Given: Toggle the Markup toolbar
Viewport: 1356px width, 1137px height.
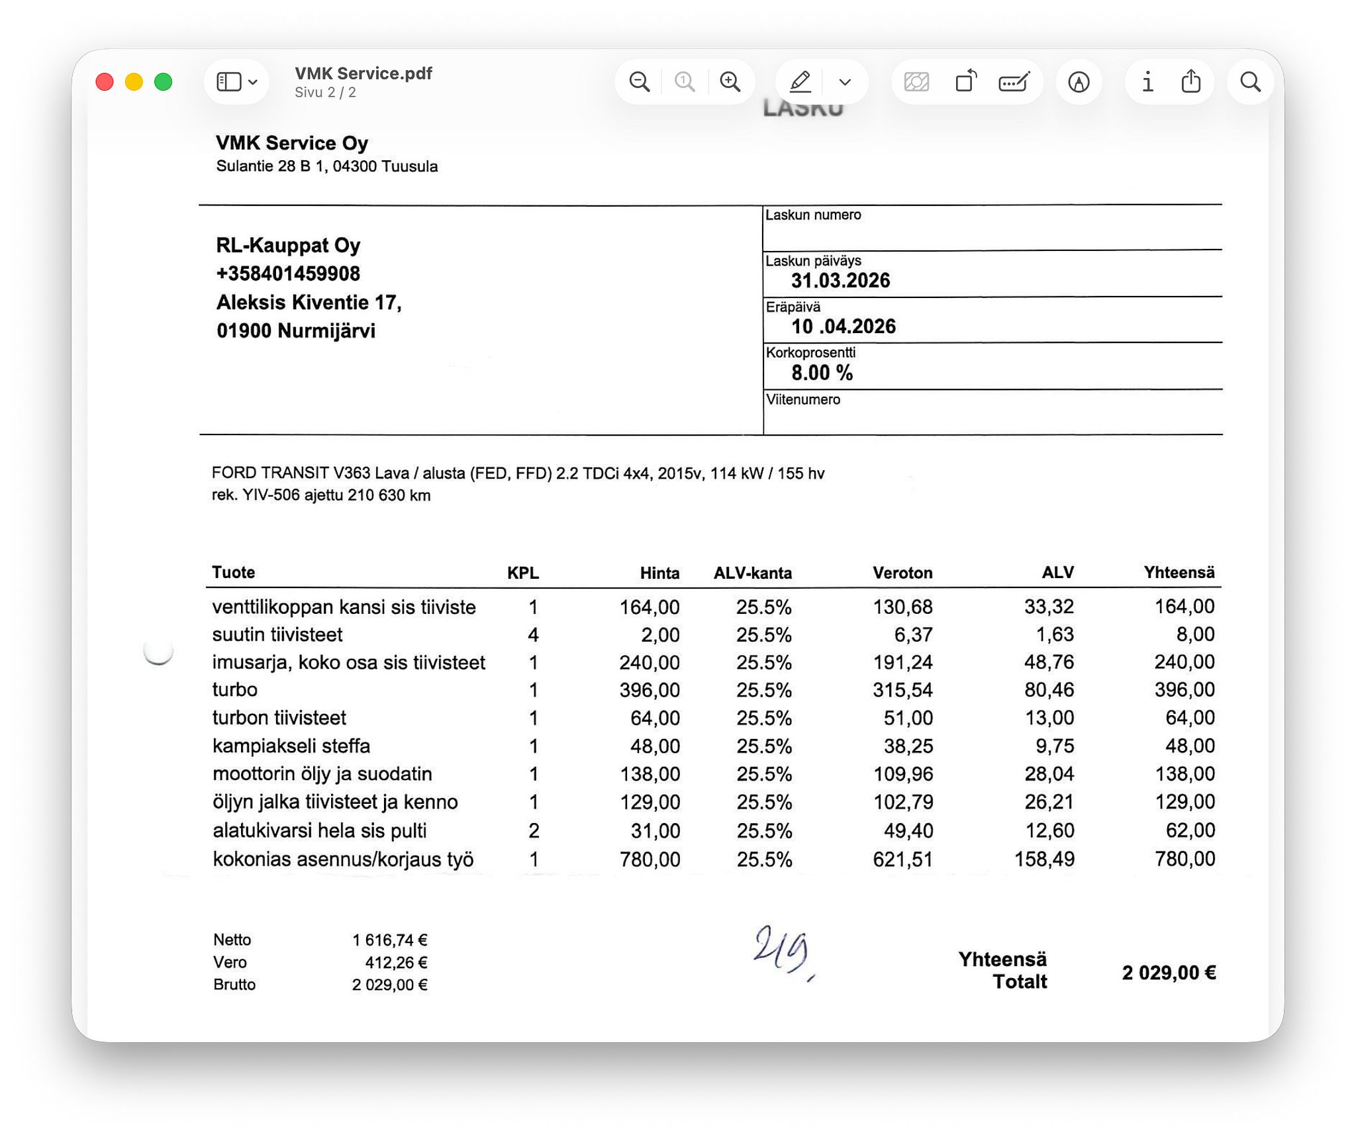Looking at the screenshot, I should (x=1079, y=82).
